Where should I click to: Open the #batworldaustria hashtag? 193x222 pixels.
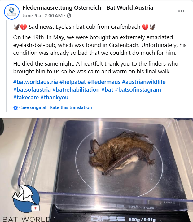(35, 82)
